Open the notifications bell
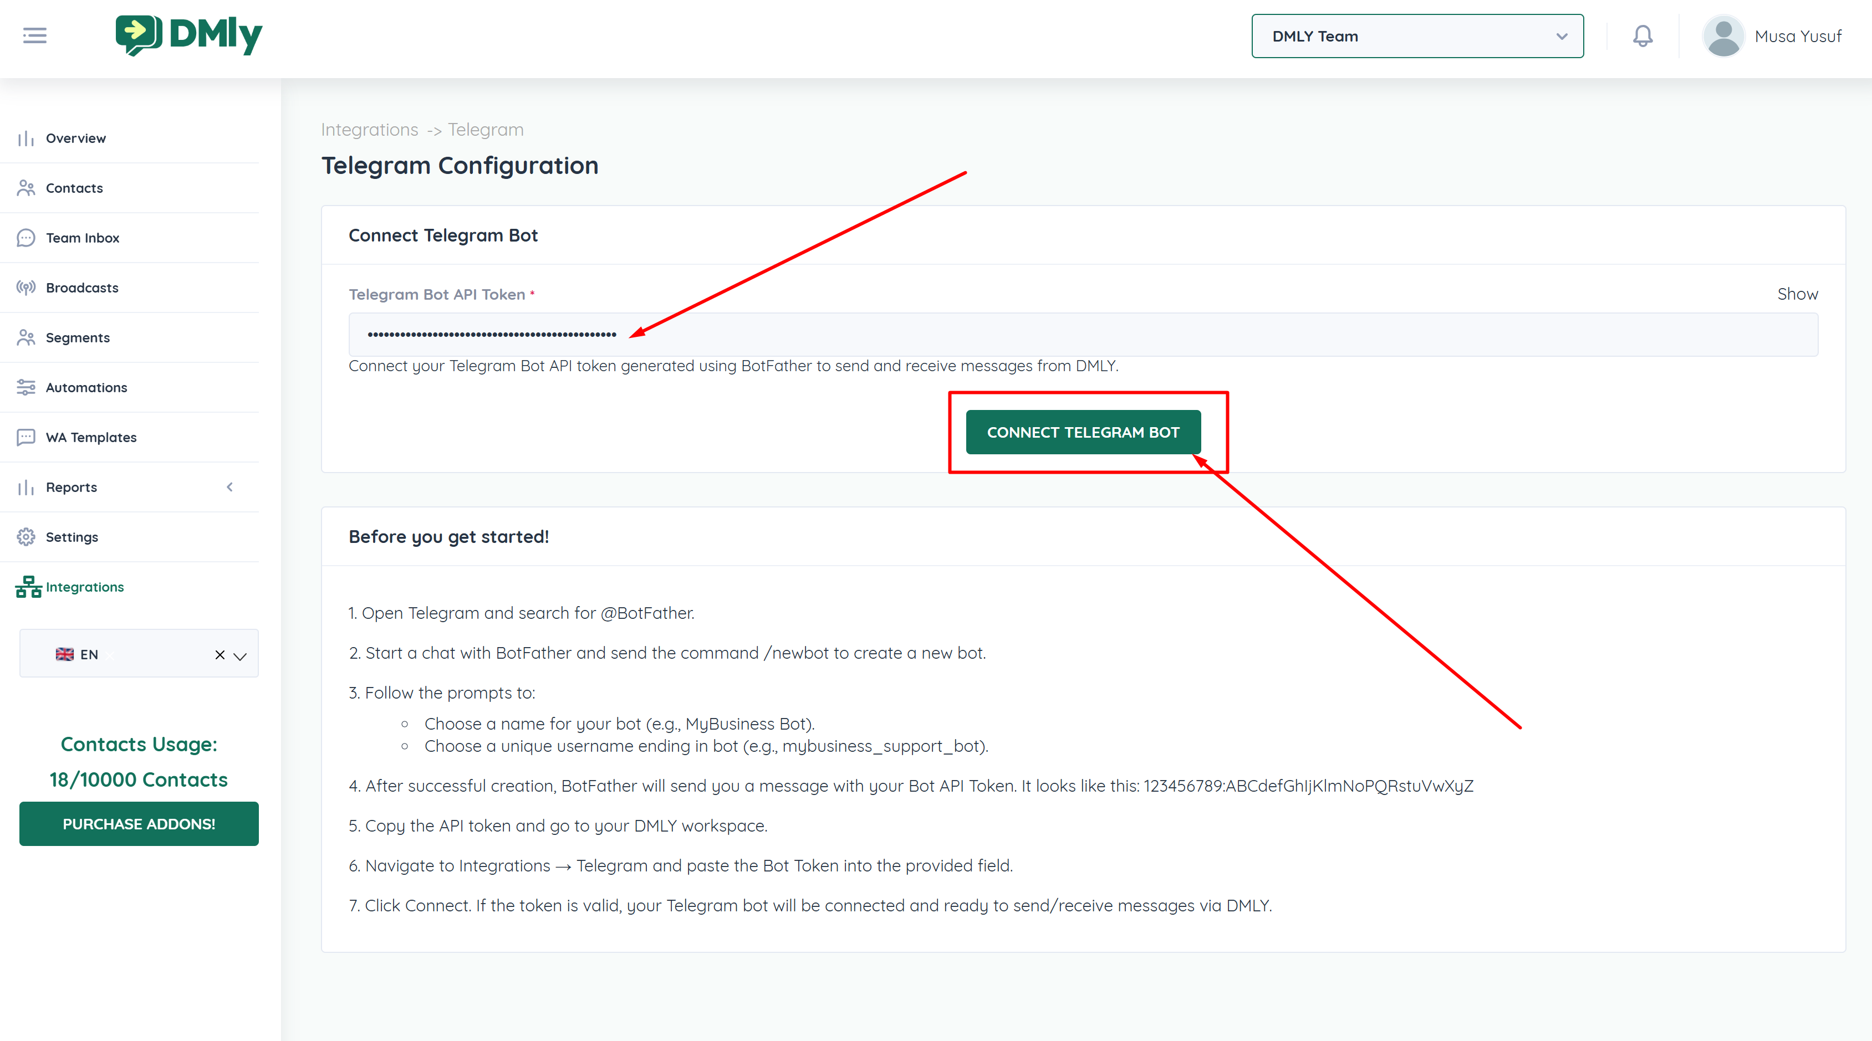This screenshot has width=1872, height=1041. [x=1643, y=35]
